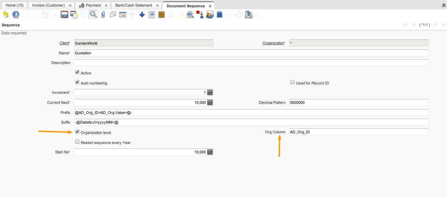Image resolution: width=447 pixels, height=197 pixels.
Task: Switch to Bank/Cash Statement tab
Action: 134,6
